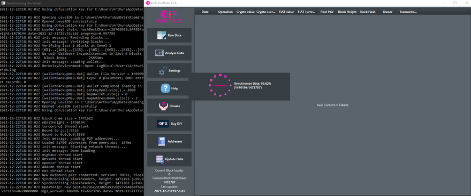Focus the Synchronizing blockchain console title bar
Image resolution: width=471 pixels, height=196 pixels.
72,3
